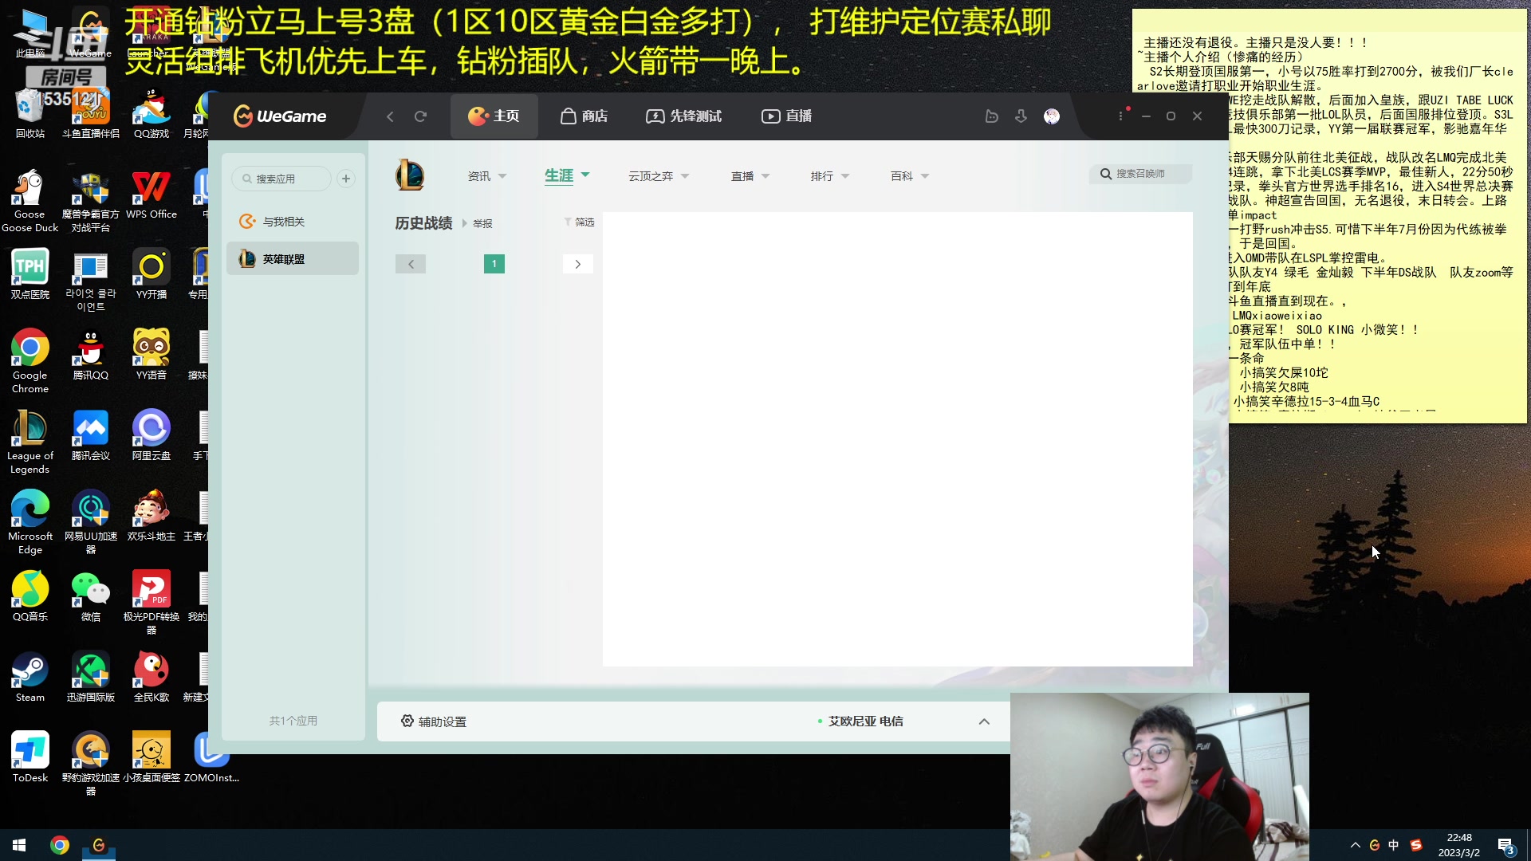This screenshot has width=1531, height=861.
Task: Open Microsoft Edge desktop icon
Action: (x=30, y=522)
